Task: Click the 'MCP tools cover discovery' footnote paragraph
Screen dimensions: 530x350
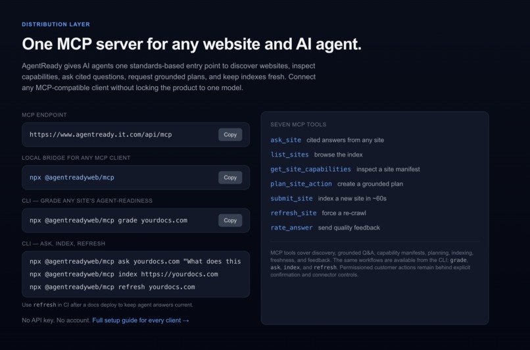Action: [x=372, y=264]
